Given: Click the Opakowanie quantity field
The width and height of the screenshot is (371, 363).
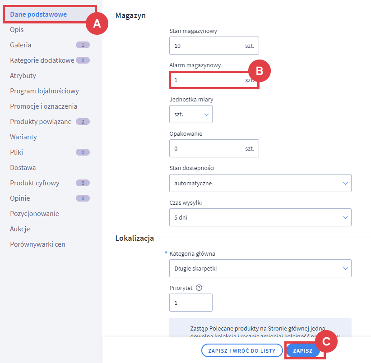Looking at the screenshot, I should pos(206,148).
